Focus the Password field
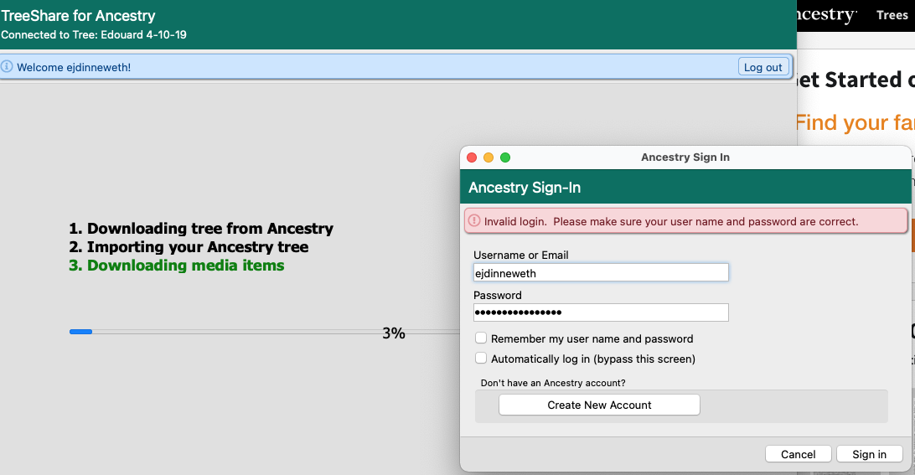 tap(601, 312)
